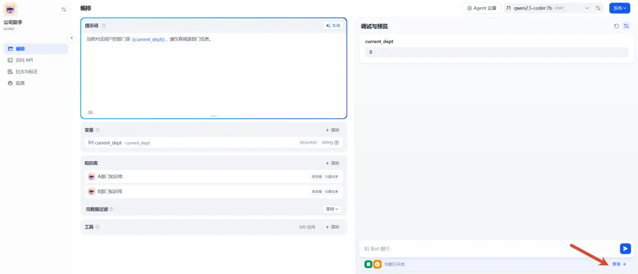The height and width of the screenshot is (274, 638).
Task: Click the 编排 page heading
Action: (86, 8)
